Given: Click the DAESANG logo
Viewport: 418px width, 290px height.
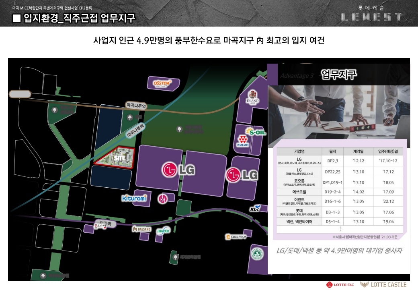Looking at the screenshot, I should tap(142, 229).
